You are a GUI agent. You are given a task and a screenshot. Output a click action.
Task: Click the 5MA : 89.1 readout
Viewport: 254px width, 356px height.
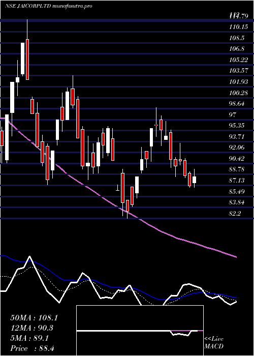(x=29, y=338)
